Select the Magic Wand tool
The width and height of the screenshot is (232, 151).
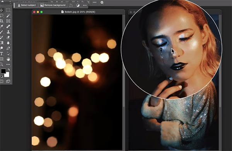click(8, 15)
